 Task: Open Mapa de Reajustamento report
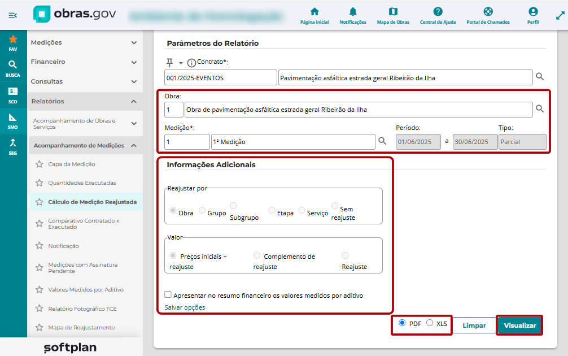pyautogui.click(x=81, y=327)
